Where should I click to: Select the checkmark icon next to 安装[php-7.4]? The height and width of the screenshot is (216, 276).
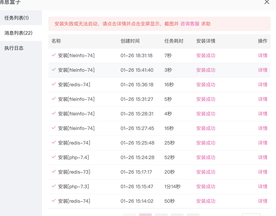click(54, 157)
